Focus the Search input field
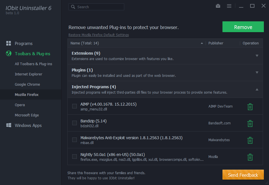Viewport: 269px width, 185px height. tap(96, 7)
